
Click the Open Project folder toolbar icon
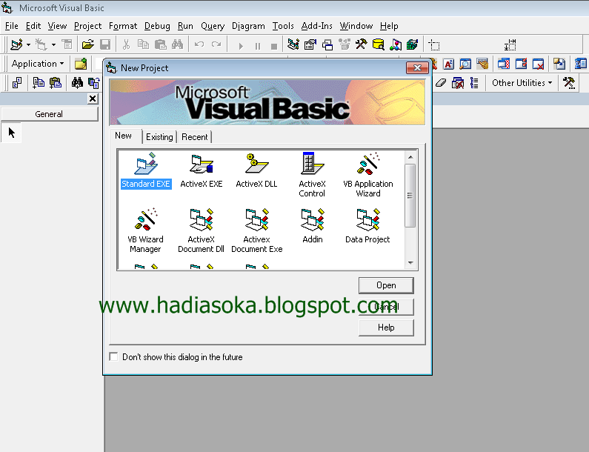(x=87, y=44)
